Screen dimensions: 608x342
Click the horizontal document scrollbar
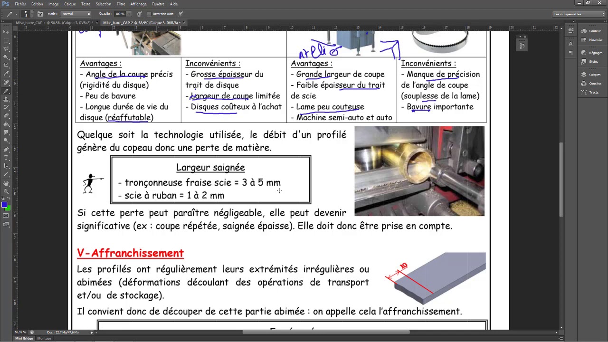326,332
